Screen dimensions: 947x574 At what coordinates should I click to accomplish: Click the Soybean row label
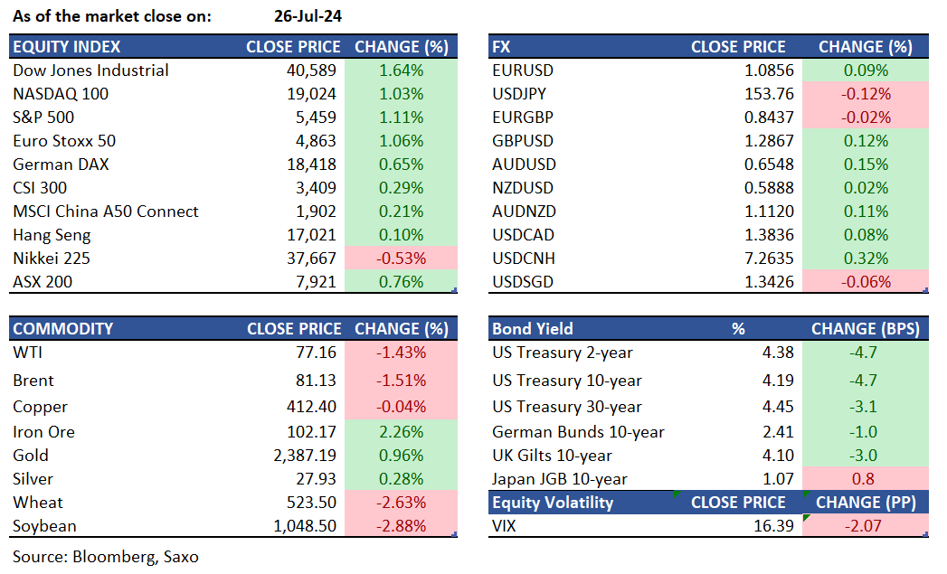(x=45, y=526)
